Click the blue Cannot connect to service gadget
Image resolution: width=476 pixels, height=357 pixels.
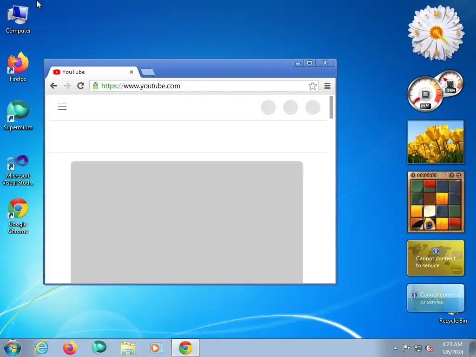click(436, 298)
